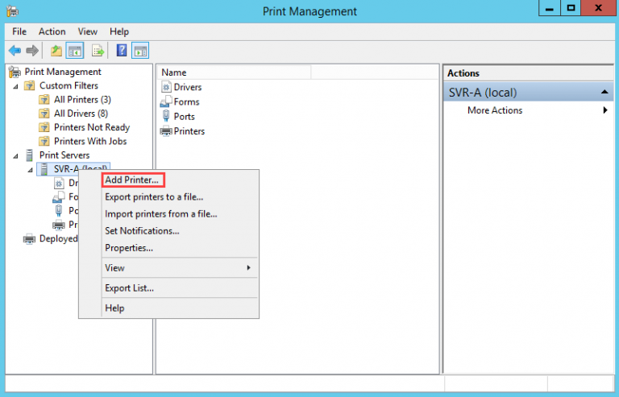Click the blue Help question mark icon

click(x=122, y=51)
